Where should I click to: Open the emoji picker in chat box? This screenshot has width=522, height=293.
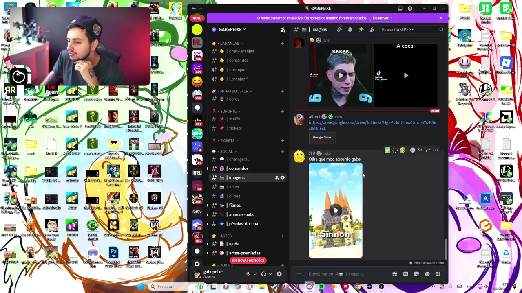point(427,274)
